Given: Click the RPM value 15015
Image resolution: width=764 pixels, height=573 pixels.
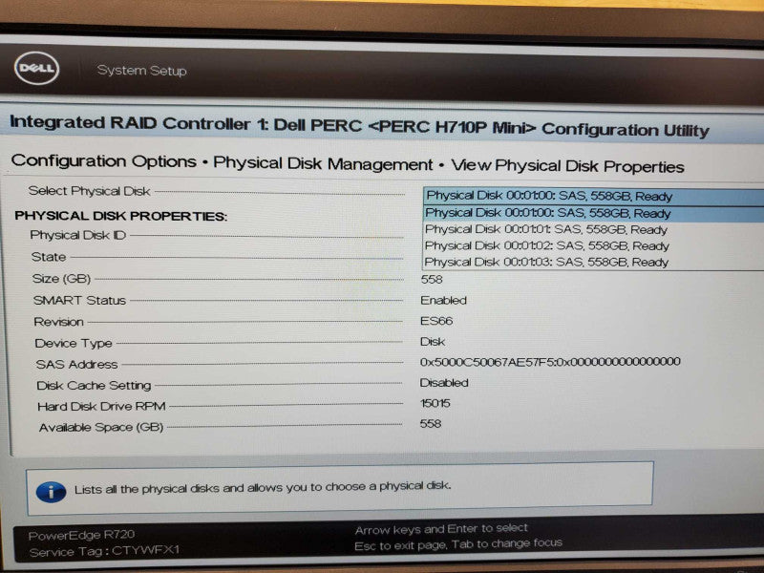Looking at the screenshot, I should click(x=435, y=403).
